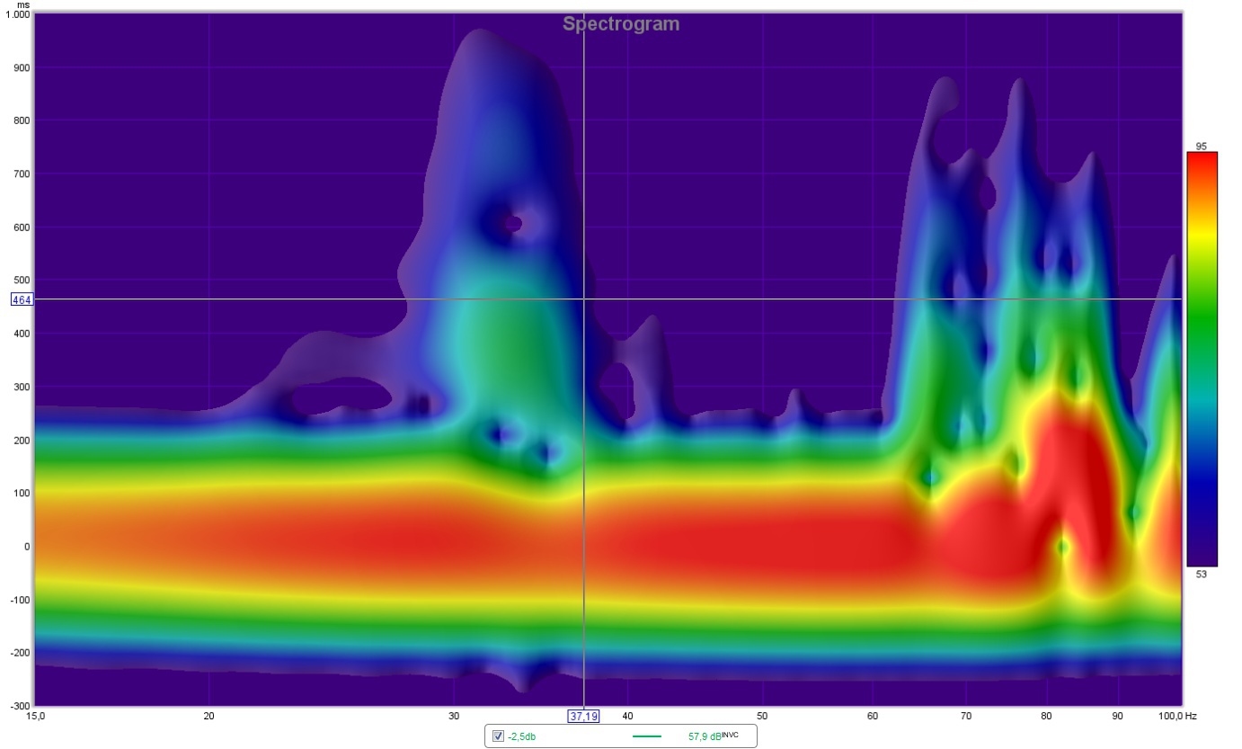Viewport: 1242px width, 749px height.
Task: Click the Spectrogram title text
Action: (621, 24)
